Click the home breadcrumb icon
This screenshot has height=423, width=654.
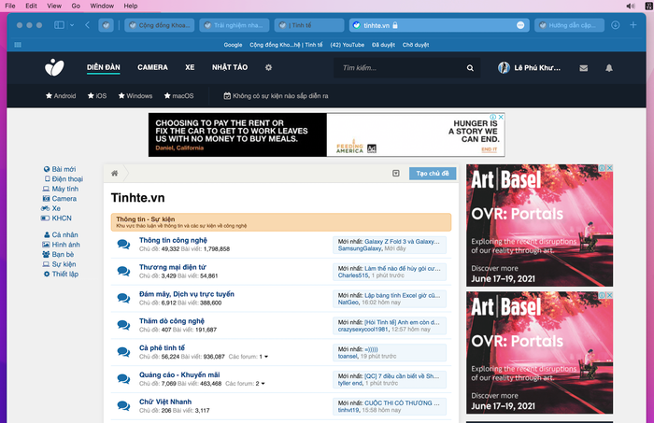(114, 174)
